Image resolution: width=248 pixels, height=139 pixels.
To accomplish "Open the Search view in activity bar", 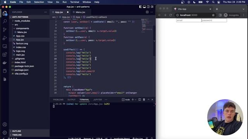I will (5, 21).
